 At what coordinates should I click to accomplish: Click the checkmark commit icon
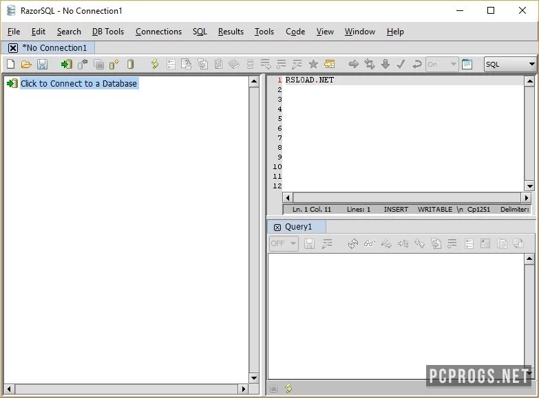point(401,64)
